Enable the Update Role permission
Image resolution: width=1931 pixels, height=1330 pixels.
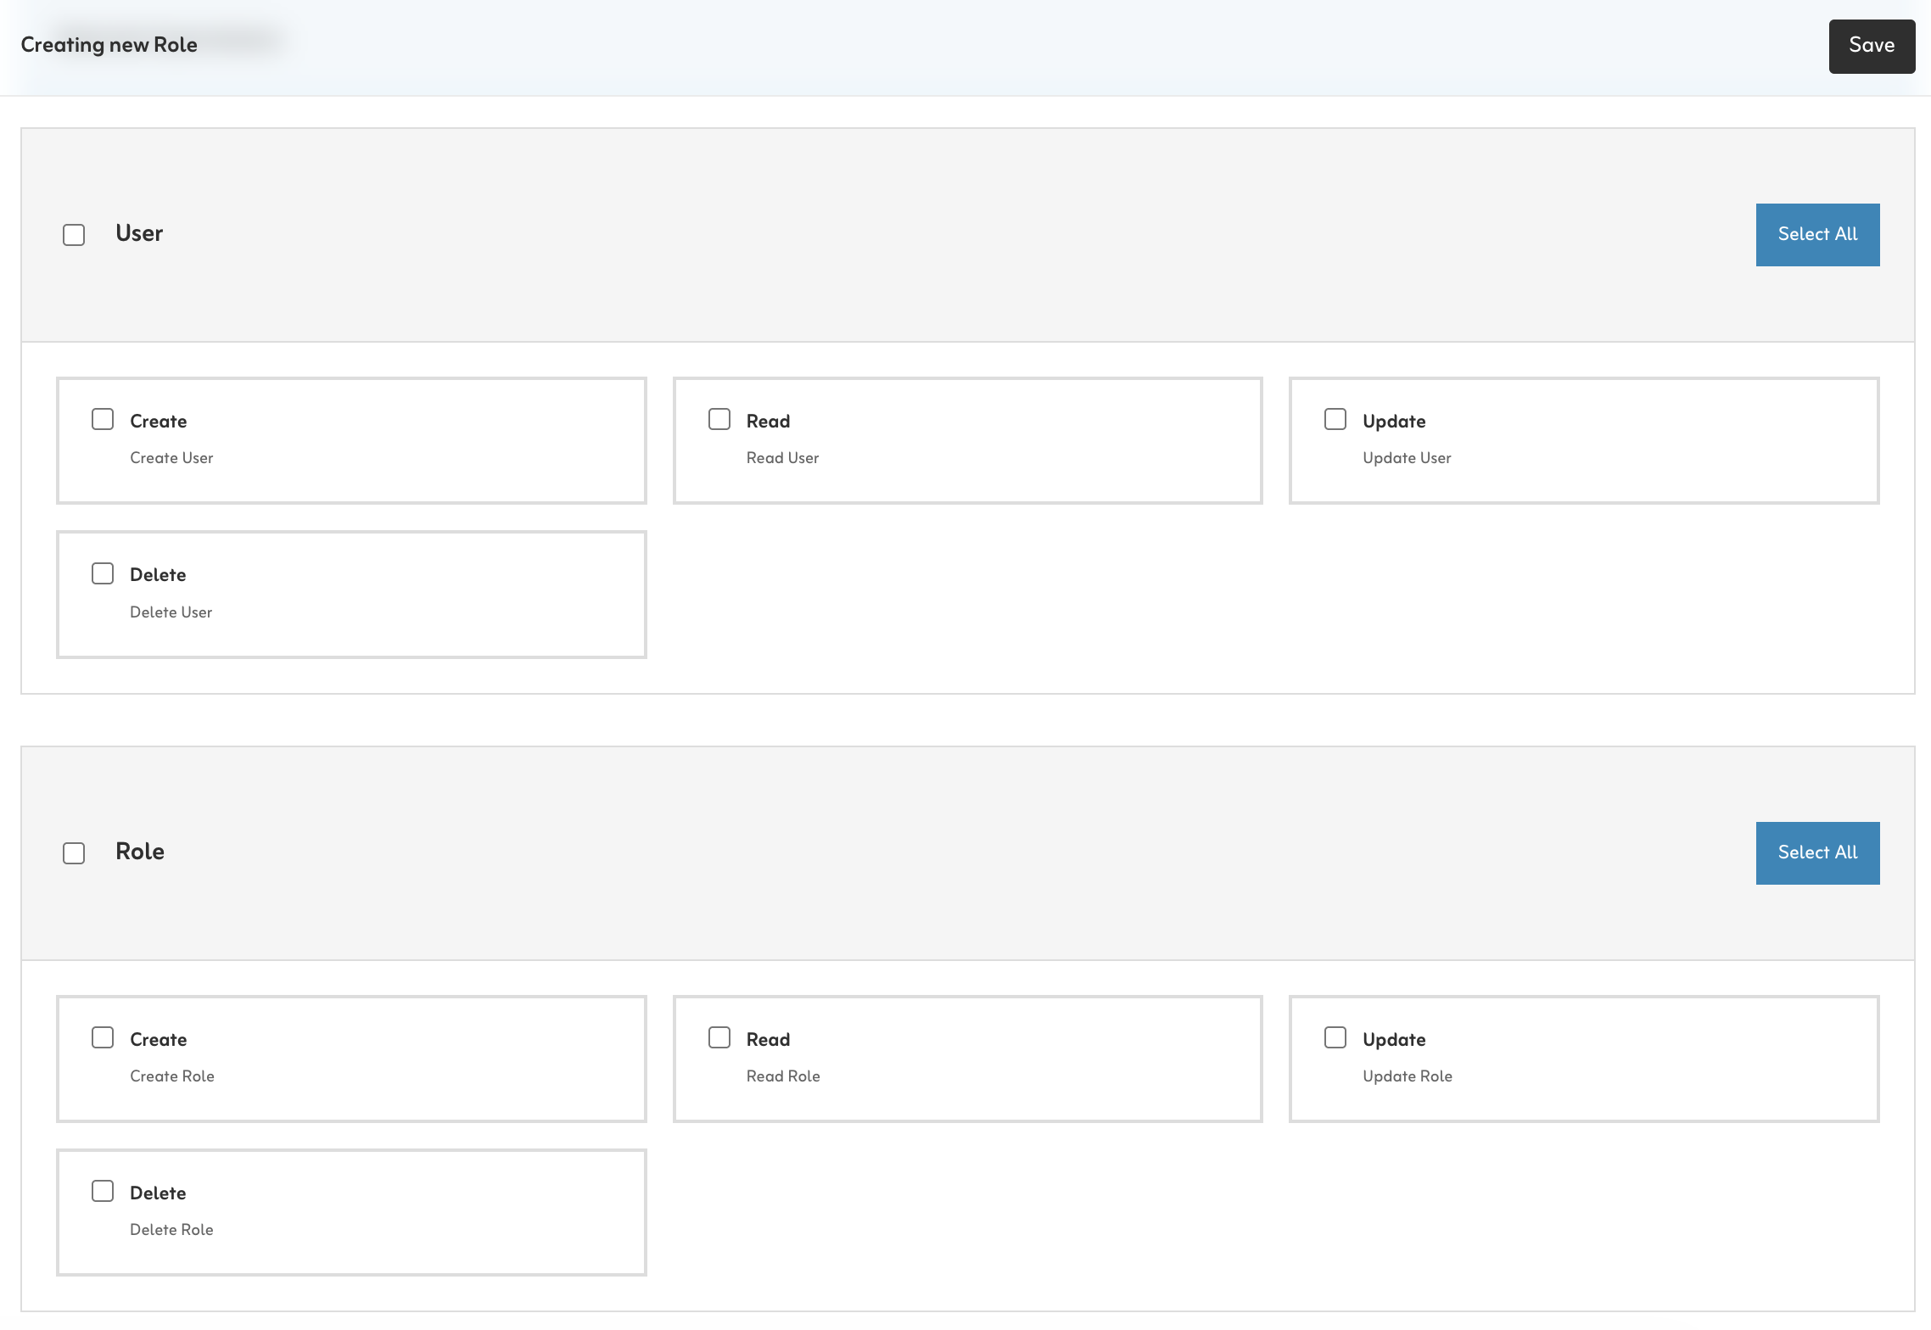click(1335, 1037)
